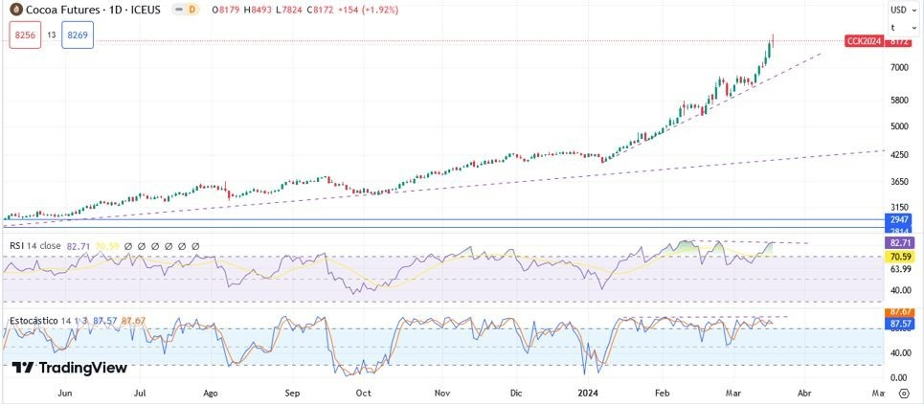Click the 2024 marker on time axis
Screen dimensions: 924x406
pos(588,393)
